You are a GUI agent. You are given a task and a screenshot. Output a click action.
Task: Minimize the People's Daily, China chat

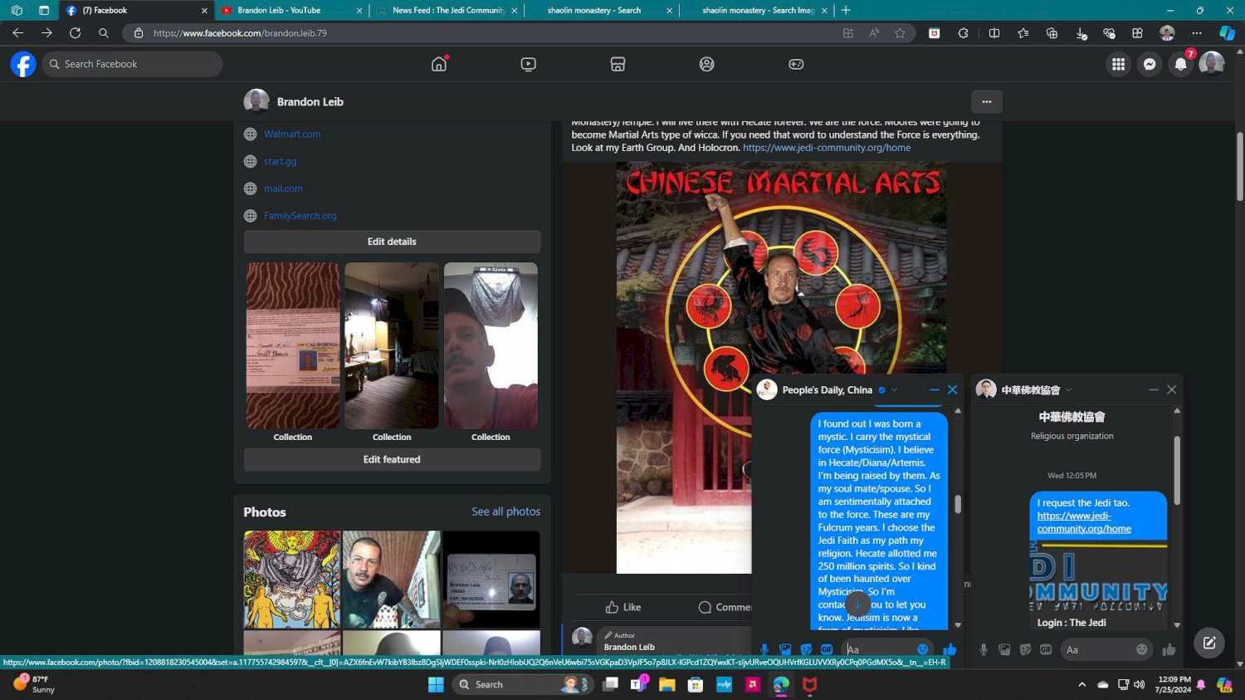935,389
